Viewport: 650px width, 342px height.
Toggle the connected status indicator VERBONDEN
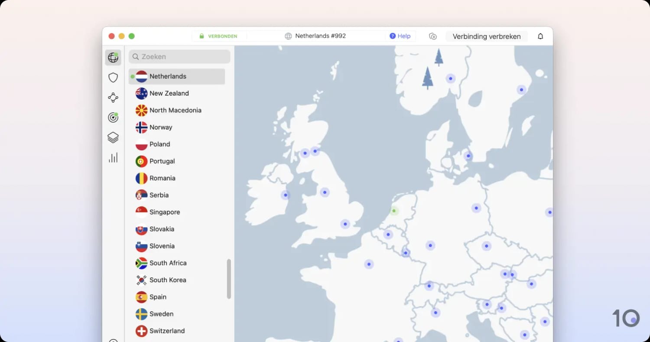click(219, 36)
